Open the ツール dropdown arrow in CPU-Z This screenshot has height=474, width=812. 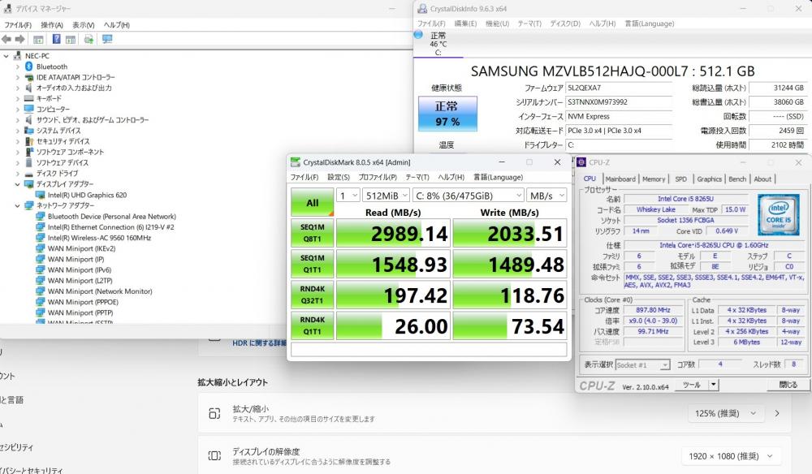[714, 385]
